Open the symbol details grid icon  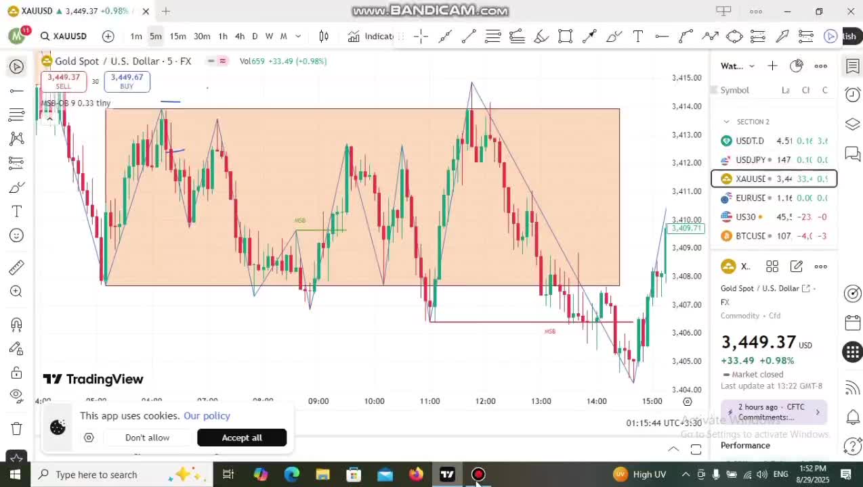[x=772, y=266]
